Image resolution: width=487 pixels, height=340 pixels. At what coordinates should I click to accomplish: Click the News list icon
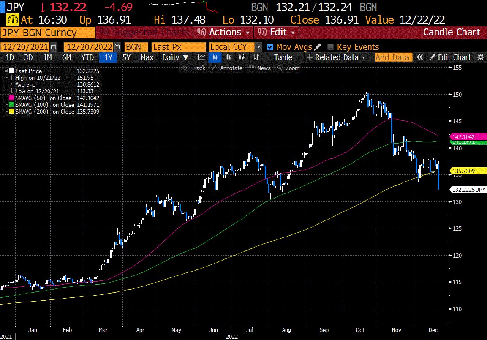(x=251, y=68)
